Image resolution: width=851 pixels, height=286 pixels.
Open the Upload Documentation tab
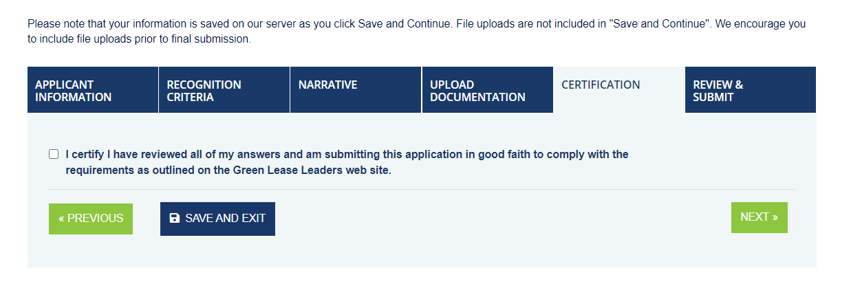coord(488,90)
